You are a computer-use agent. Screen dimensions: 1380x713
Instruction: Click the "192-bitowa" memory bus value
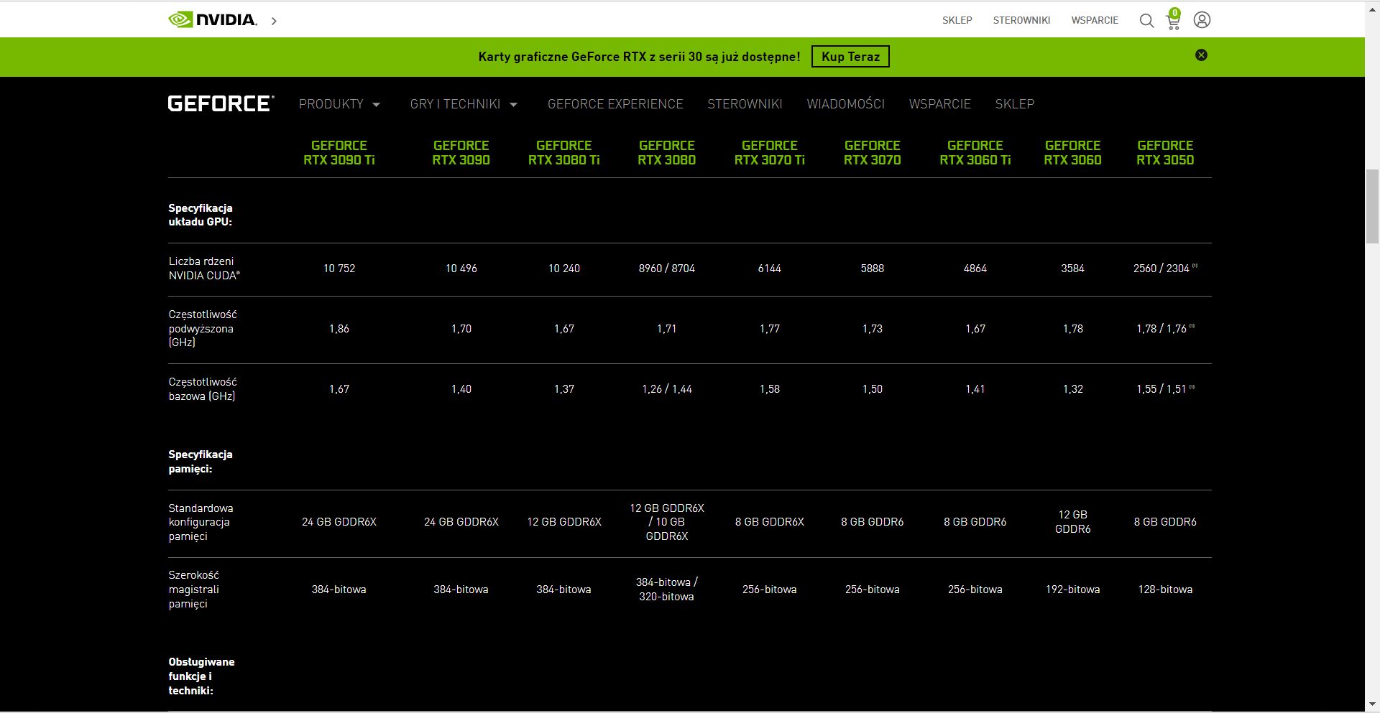pyautogui.click(x=1072, y=589)
